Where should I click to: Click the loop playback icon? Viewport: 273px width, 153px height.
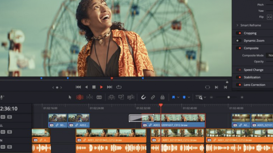[x=119, y=87]
